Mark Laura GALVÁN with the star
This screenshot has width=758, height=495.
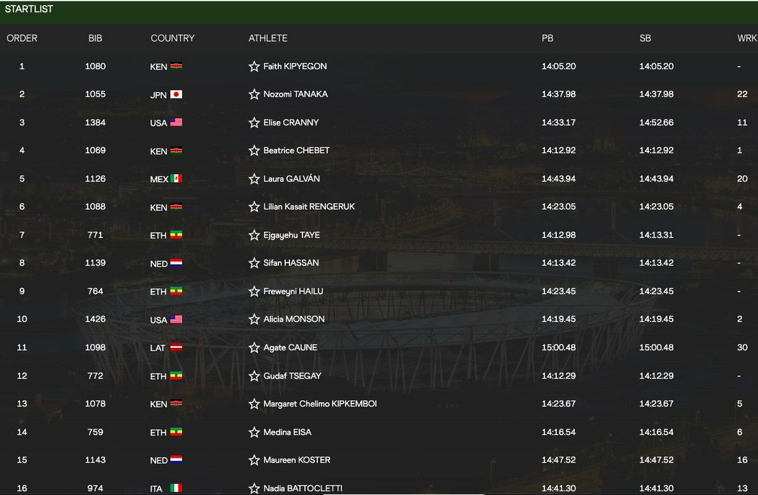click(254, 179)
